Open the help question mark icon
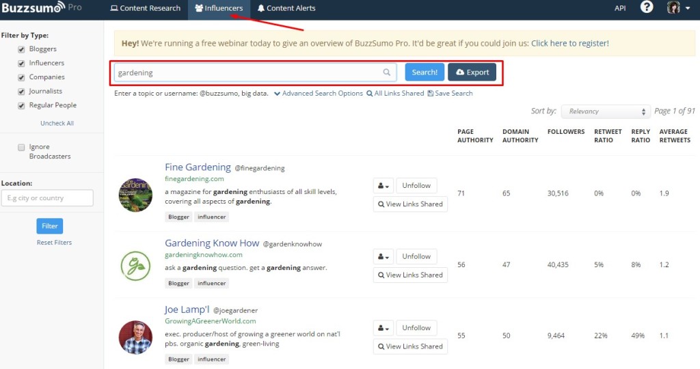This screenshot has width=700, height=369. pyautogui.click(x=647, y=7)
